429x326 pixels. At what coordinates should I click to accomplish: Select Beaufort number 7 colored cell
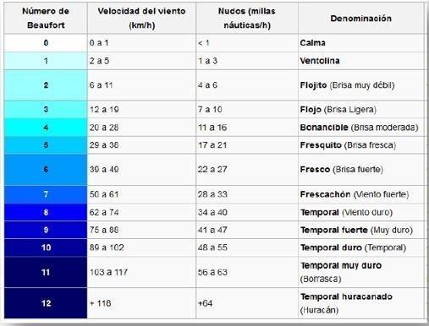(46, 194)
